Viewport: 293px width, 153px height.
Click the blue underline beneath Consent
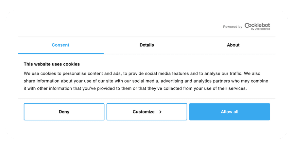click(x=61, y=54)
